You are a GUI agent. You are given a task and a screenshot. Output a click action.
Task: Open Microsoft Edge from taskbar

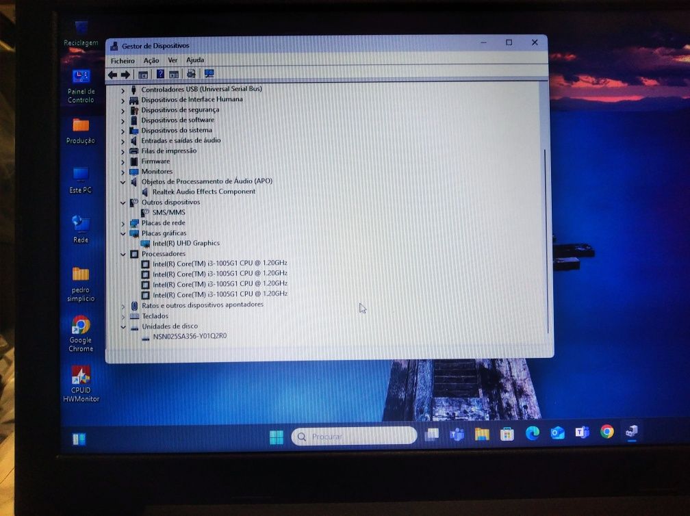point(533,434)
